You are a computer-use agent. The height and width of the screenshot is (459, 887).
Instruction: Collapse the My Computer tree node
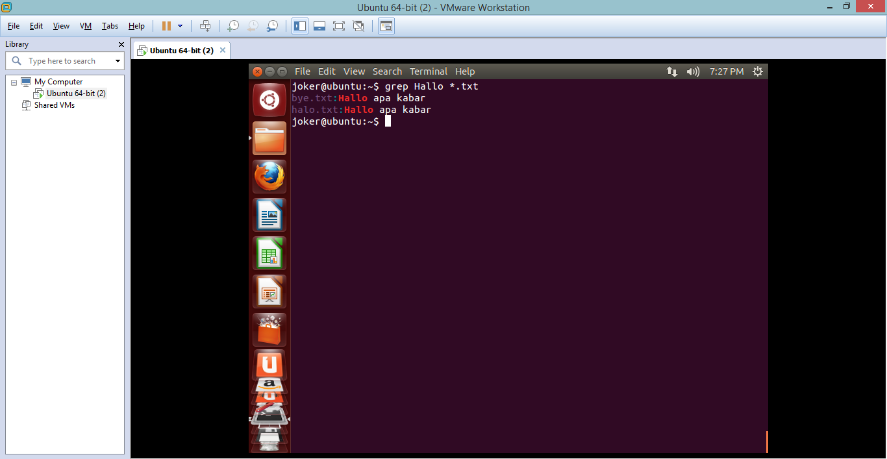point(14,82)
